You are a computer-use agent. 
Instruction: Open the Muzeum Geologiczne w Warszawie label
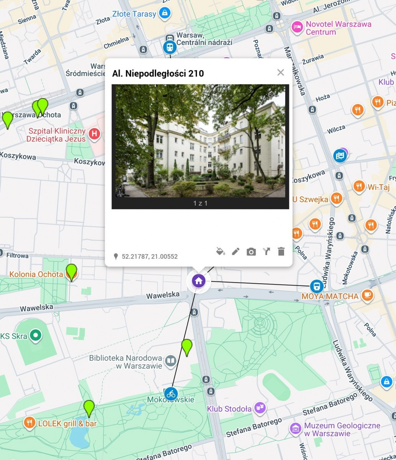point(342,429)
